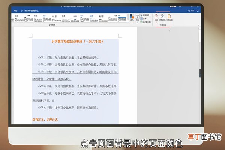
Task: Click the line starting 小学五年级
Action: coord(78,93)
